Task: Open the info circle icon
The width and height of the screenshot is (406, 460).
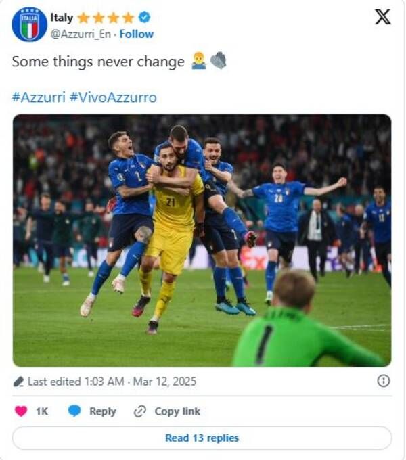Action: click(383, 381)
